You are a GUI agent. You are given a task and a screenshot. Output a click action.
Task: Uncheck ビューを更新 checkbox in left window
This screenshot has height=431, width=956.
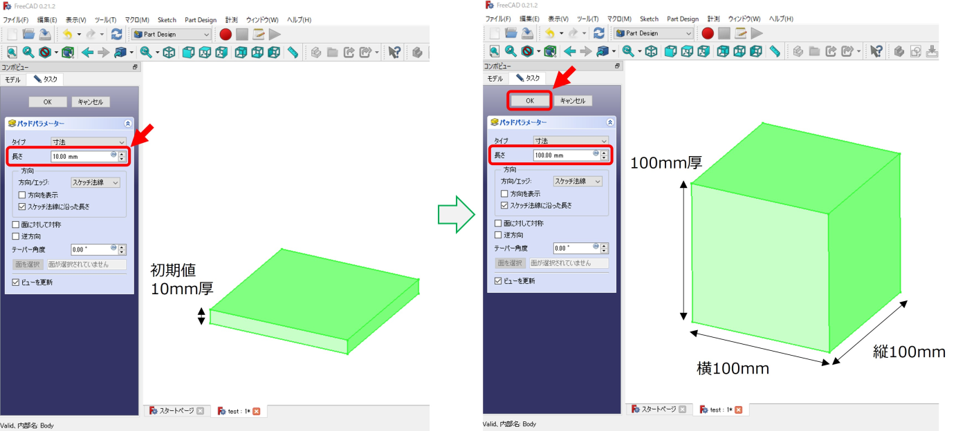[x=16, y=282]
